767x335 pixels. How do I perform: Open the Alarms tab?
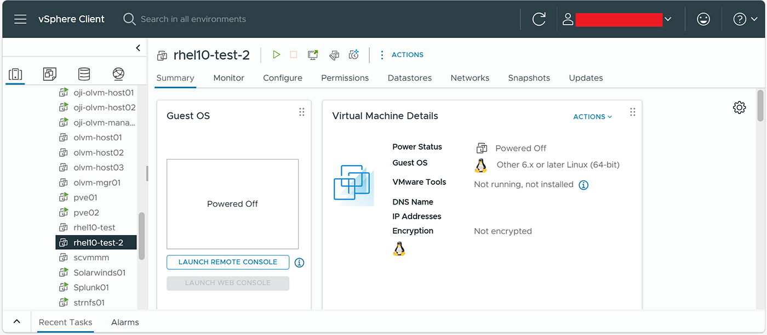click(x=125, y=322)
